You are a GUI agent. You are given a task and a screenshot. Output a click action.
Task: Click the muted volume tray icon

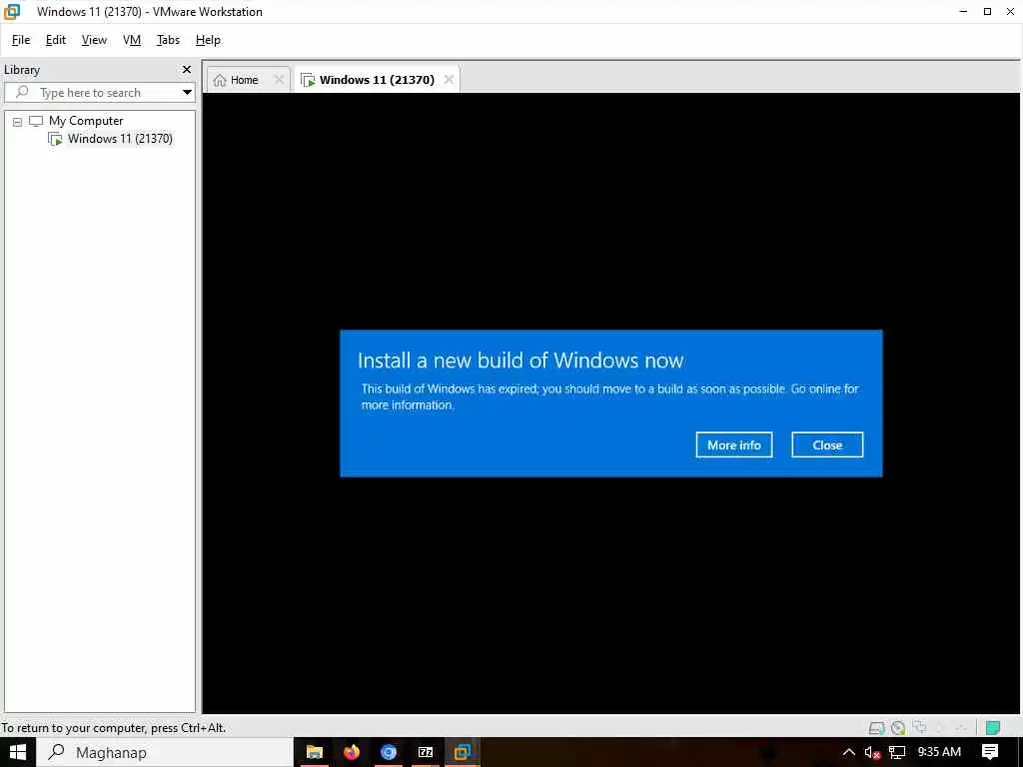coord(872,753)
